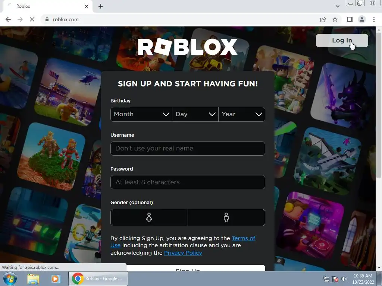Viewport: 382px width, 286px height.
Task: Open the Terms of Use link
Action: coord(243,238)
